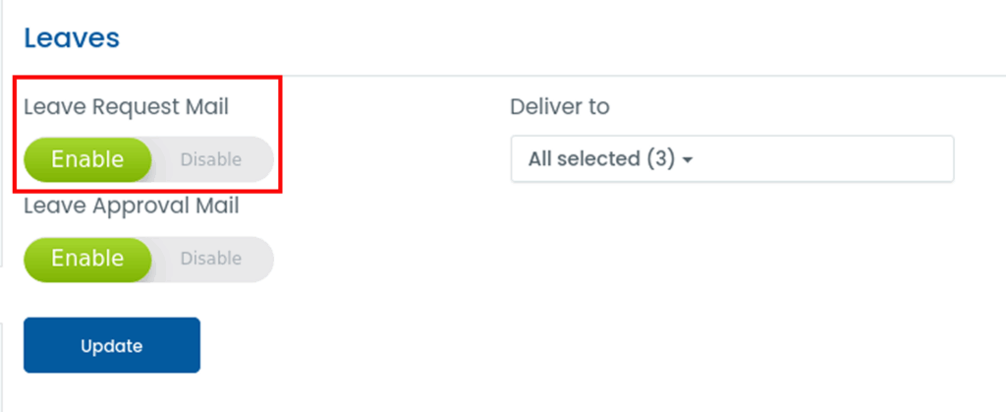
Task: Turn off leave approval email notifications
Action: click(x=211, y=259)
